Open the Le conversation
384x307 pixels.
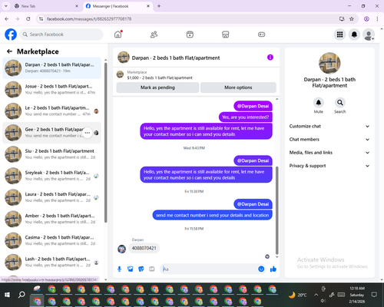tap(51, 111)
